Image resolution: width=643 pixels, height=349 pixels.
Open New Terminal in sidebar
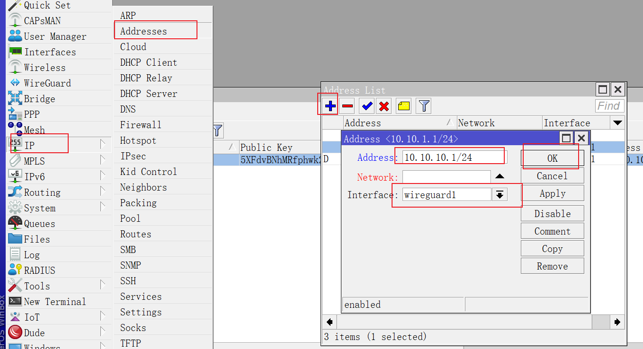pos(54,302)
